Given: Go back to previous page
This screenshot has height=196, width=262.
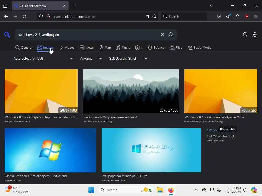Looking at the screenshot, I should 6,16.
